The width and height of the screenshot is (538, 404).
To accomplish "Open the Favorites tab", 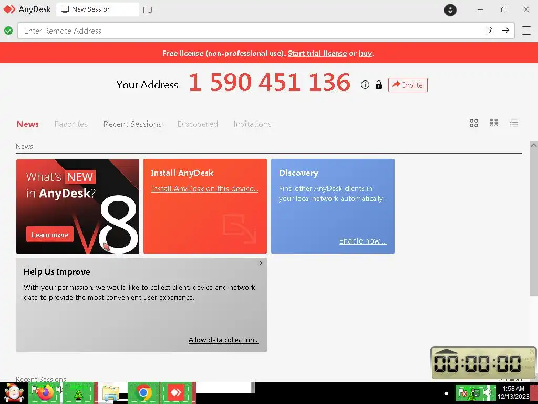I will (71, 124).
